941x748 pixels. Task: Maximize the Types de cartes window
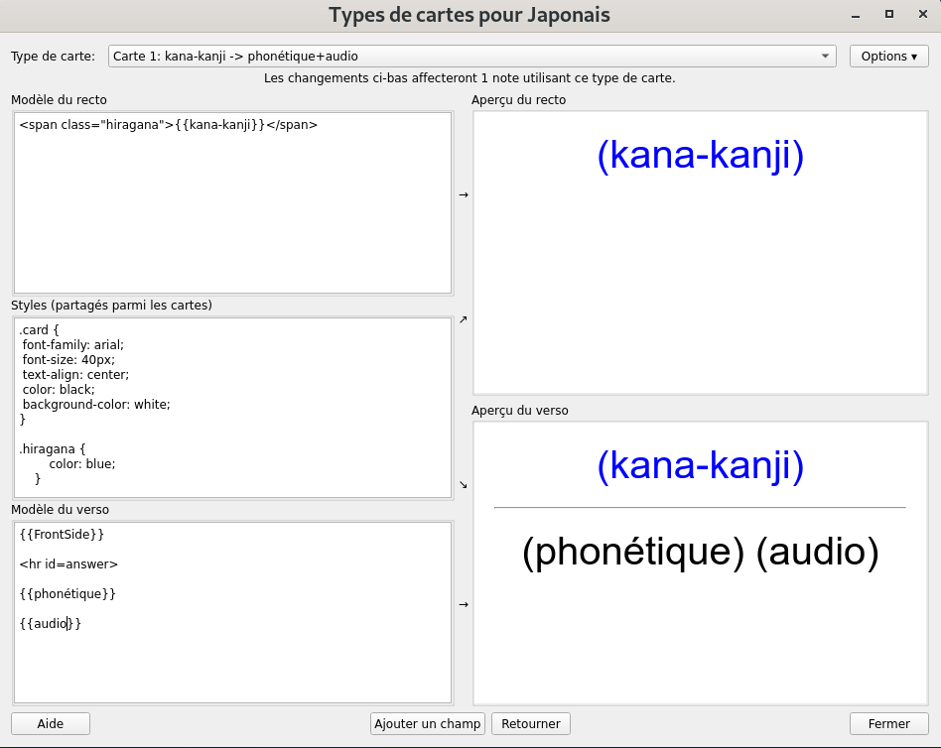pos(888,14)
